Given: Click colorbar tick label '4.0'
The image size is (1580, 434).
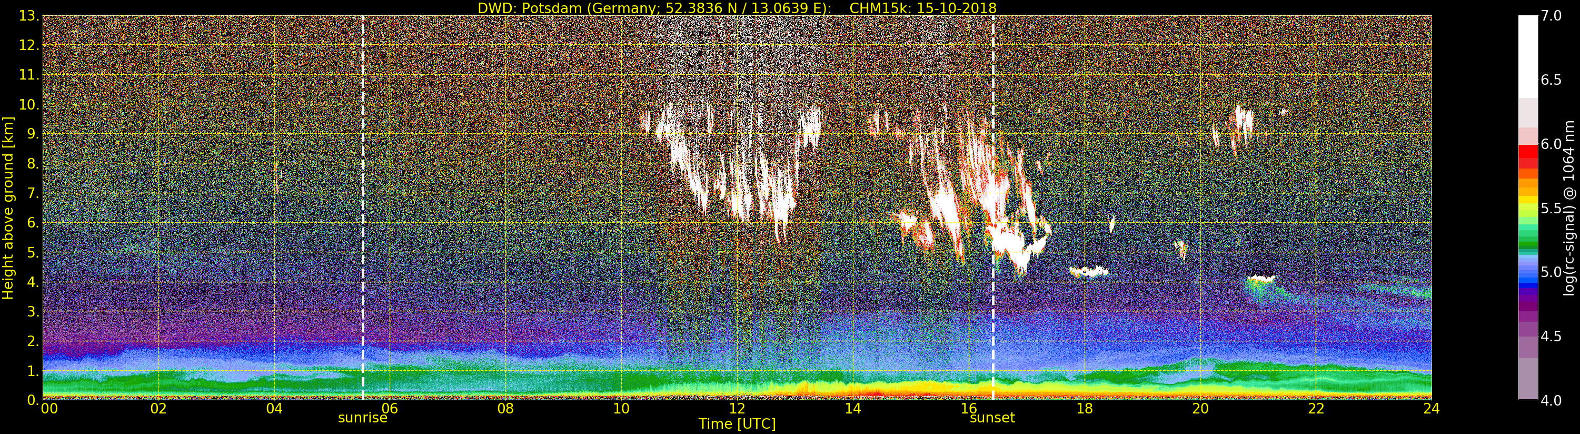Looking at the screenshot, I should 1551,400.
